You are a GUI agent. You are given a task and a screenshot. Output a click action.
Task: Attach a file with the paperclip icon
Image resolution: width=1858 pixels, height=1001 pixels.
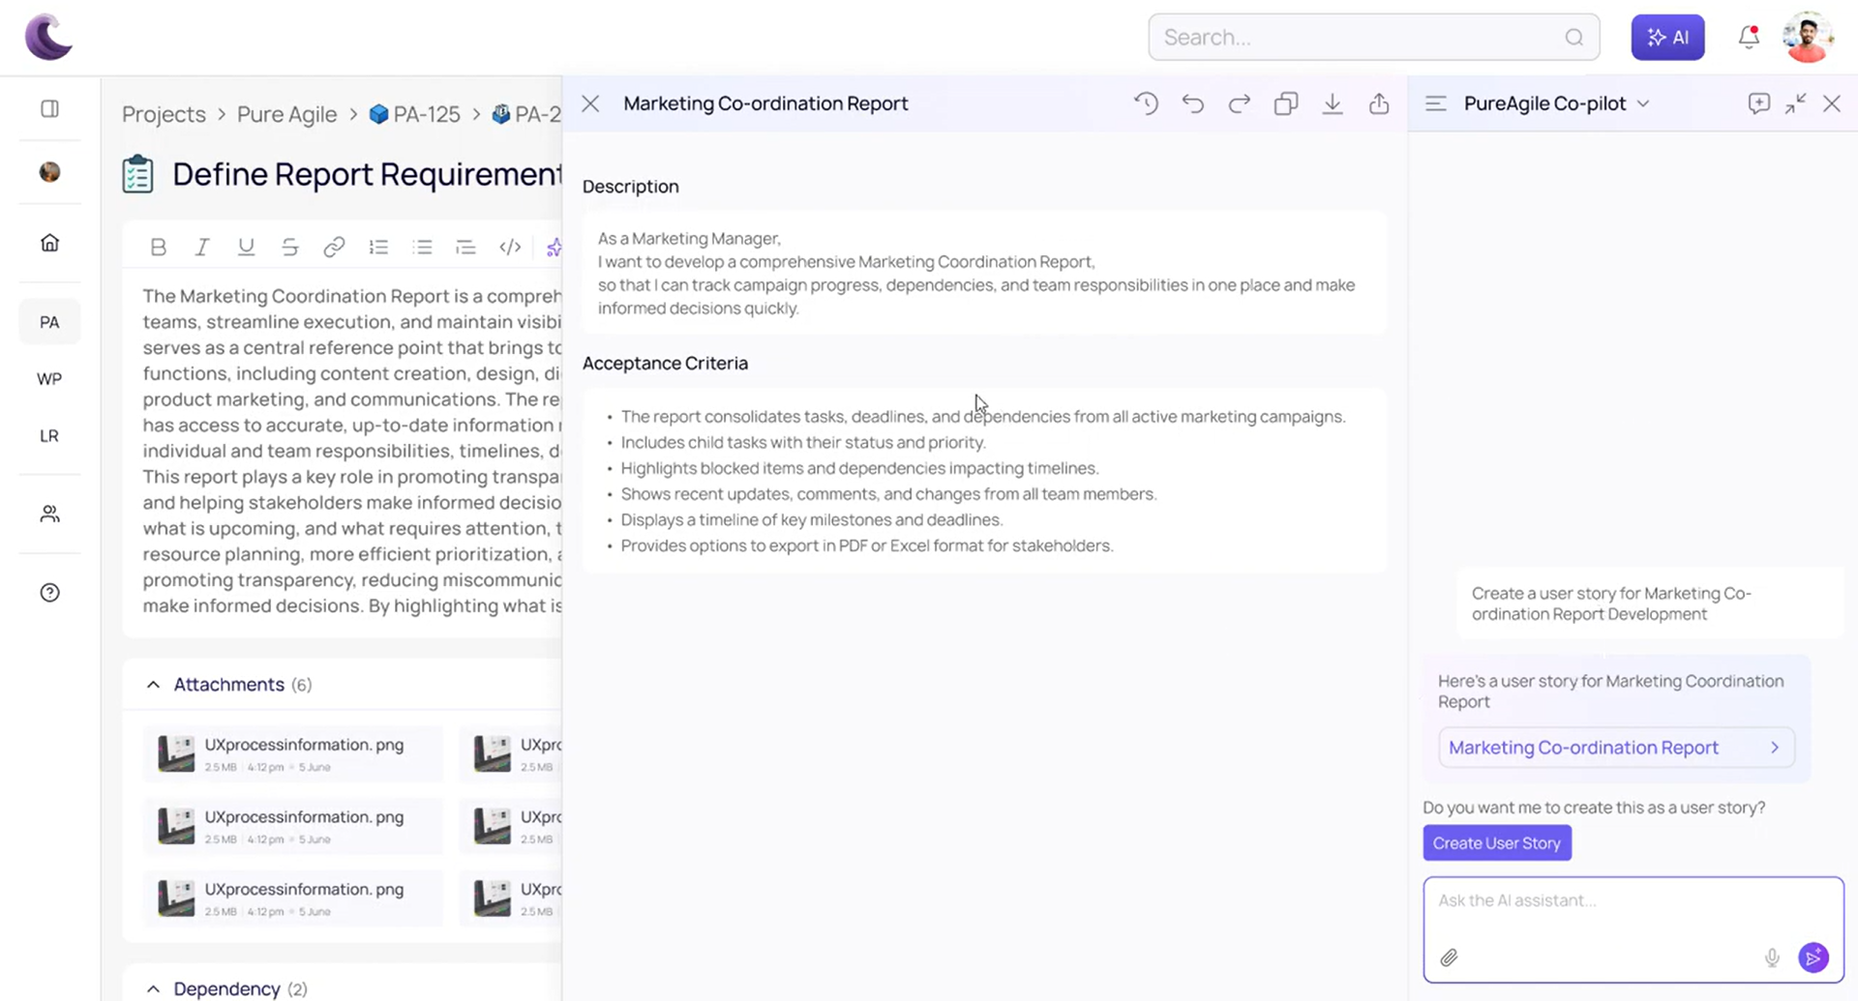[x=1449, y=957]
